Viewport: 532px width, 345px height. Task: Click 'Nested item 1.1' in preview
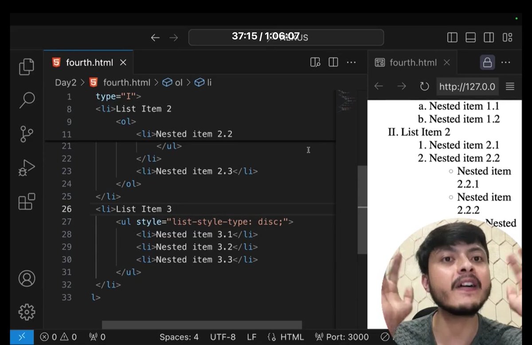464,106
